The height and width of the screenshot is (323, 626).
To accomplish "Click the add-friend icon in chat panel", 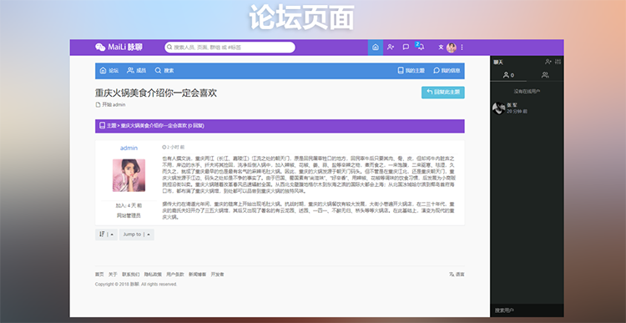I will (x=548, y=62).
